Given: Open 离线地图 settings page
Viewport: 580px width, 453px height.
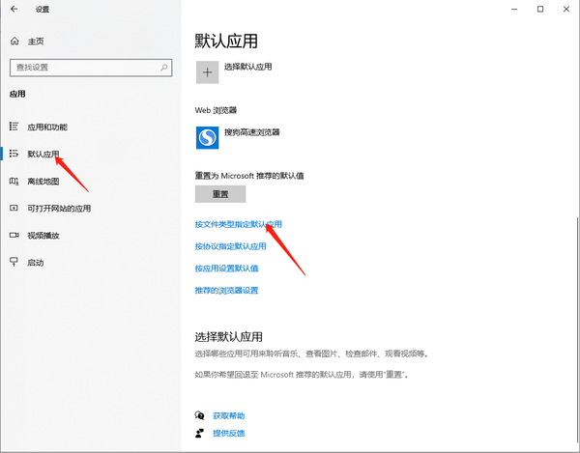Looking at the screenshot, I should [x=43, y=182].
